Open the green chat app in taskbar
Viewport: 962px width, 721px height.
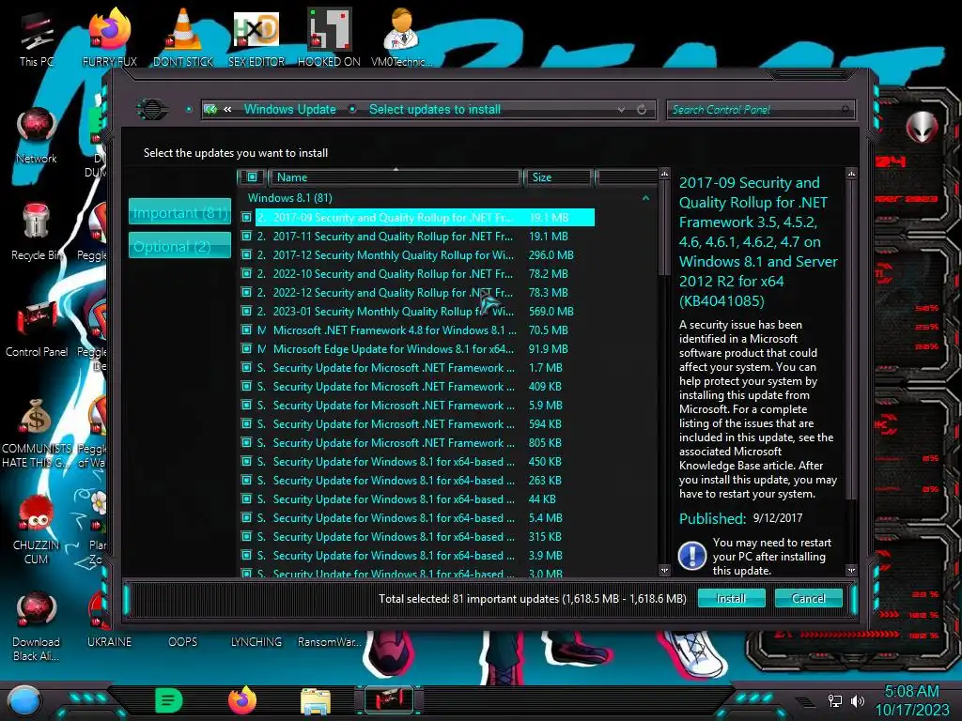pos(169,700)
